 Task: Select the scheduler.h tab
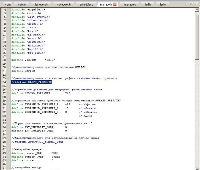[x=64, y=5]
